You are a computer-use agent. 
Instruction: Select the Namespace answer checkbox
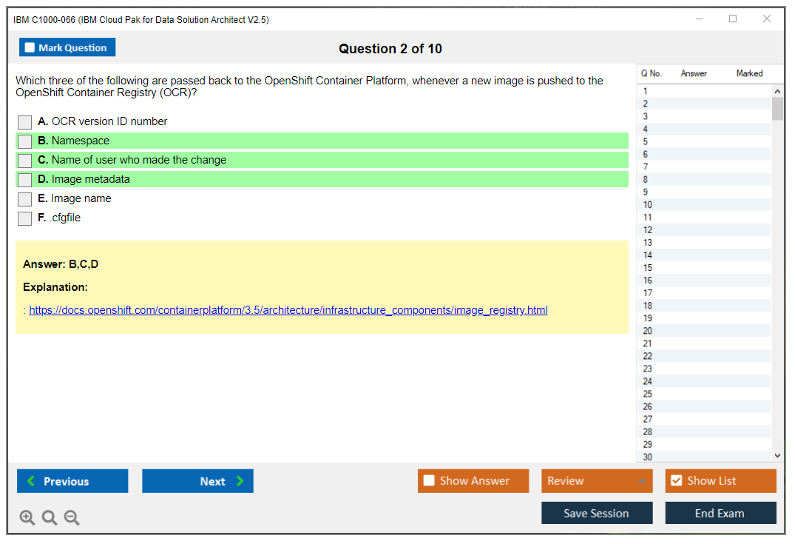tap(25, 141)
